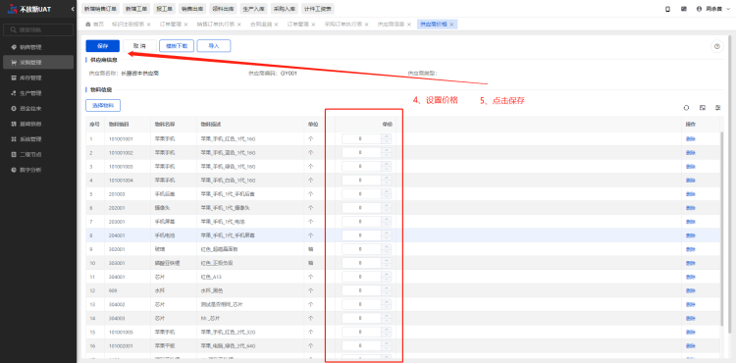This screenshot has height=363, width=736.
Task: Delete the 磷酸亚铁锂 row
Action: pyautogui.click(x=691, y=263)
